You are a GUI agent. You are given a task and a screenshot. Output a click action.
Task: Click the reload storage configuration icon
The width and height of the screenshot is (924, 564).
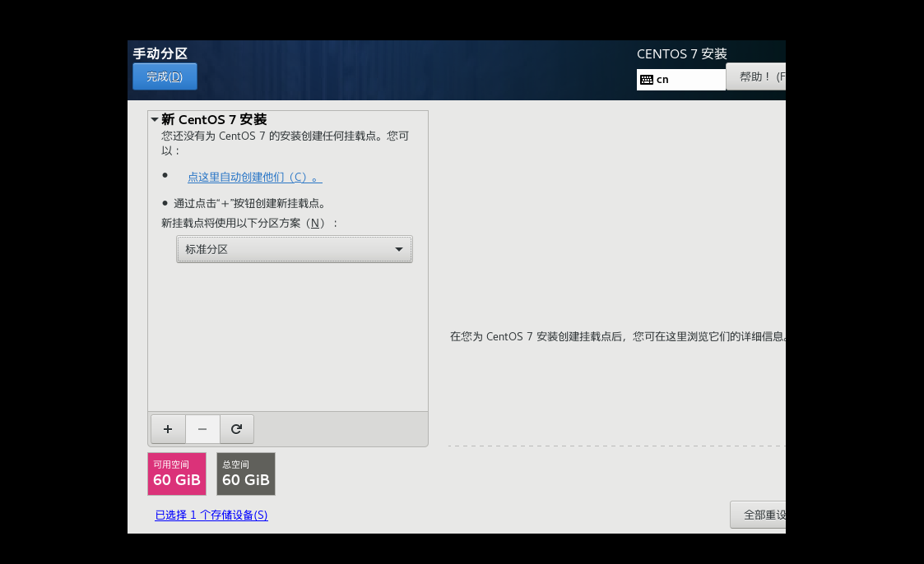pyautogui.click(x=236, y=429)
